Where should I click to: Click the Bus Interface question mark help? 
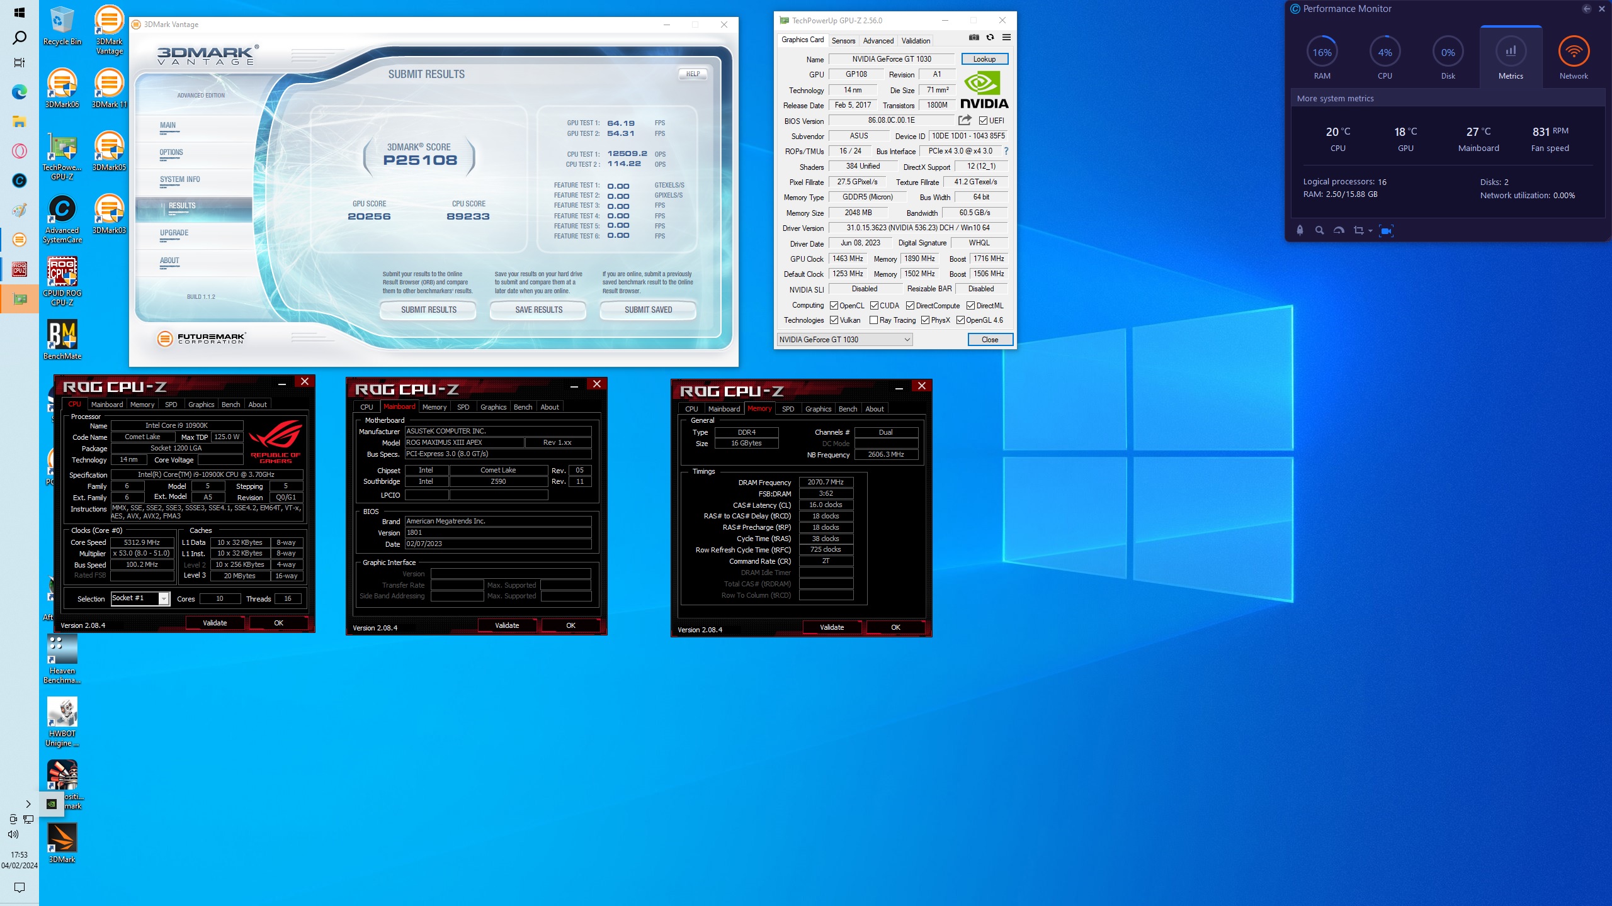[x=1006, y=151]
